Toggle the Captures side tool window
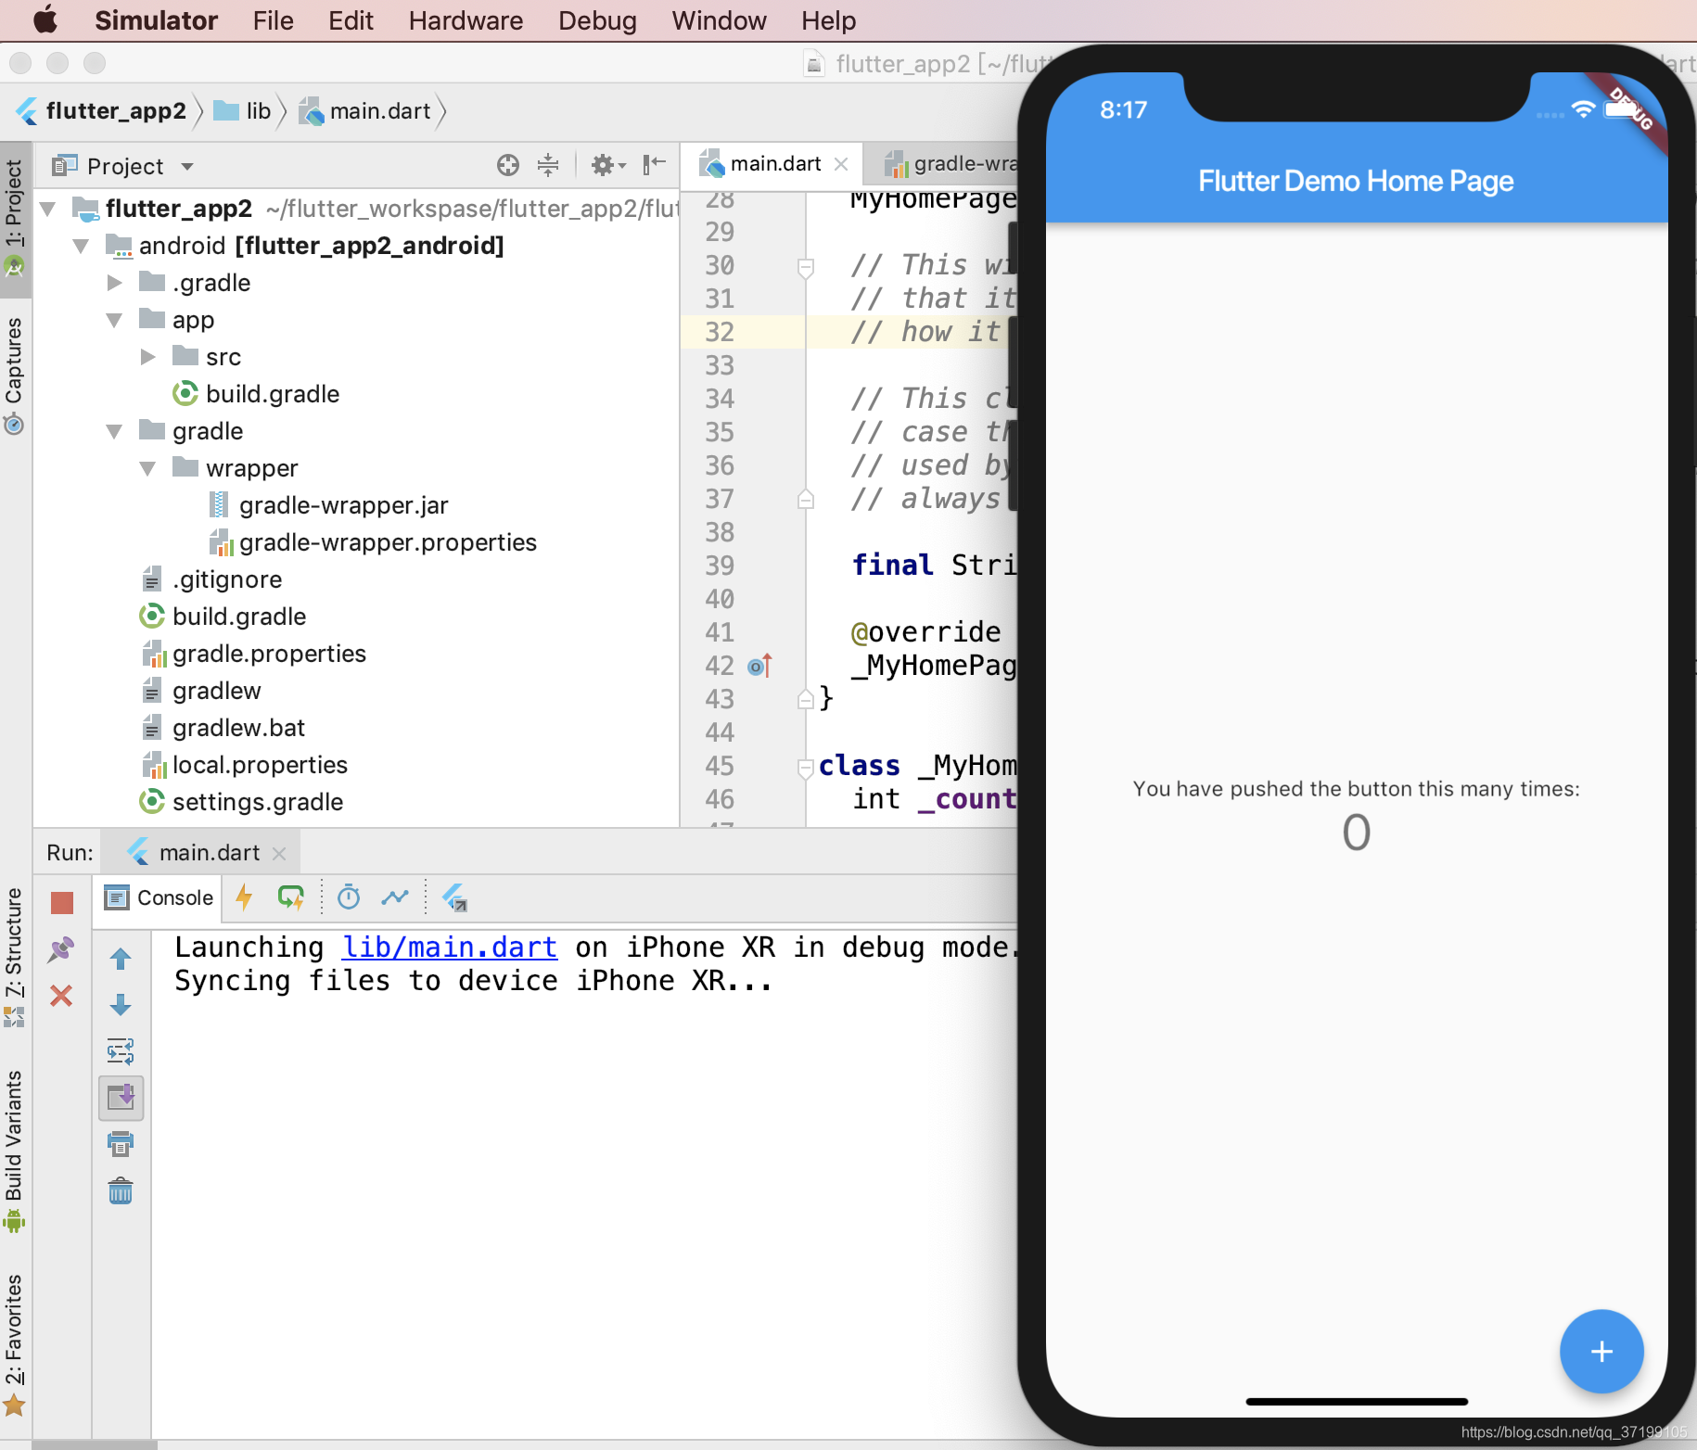The height and width of the screenshot is (1450, 1697). point(14,375)
